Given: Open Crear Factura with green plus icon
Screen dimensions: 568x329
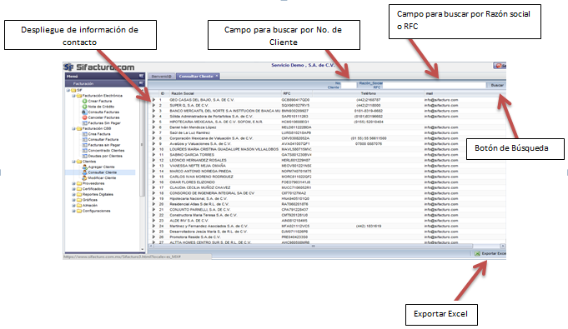Looking at the screenshot, I should point(84,102).
